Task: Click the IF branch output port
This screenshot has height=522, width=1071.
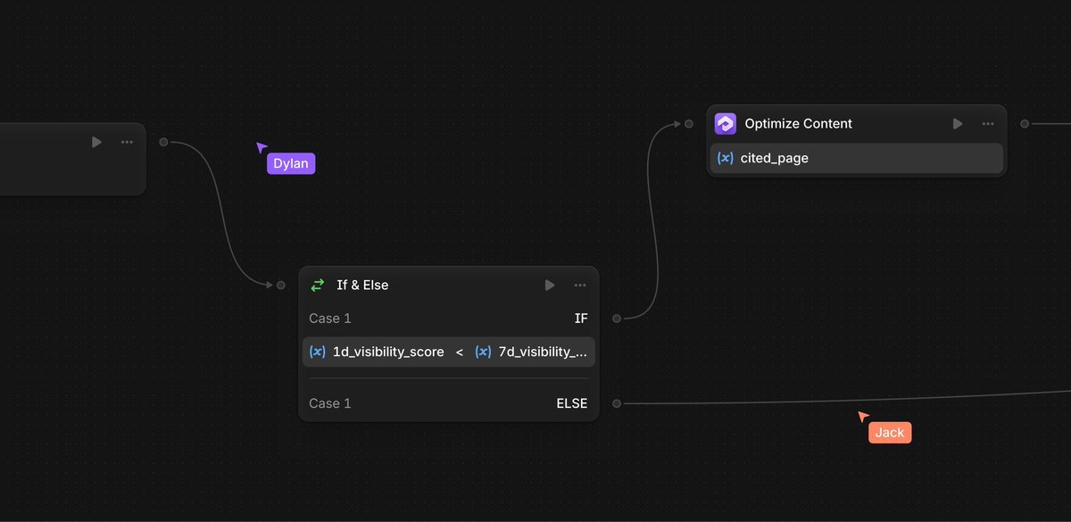Action: tap(617, 318)
